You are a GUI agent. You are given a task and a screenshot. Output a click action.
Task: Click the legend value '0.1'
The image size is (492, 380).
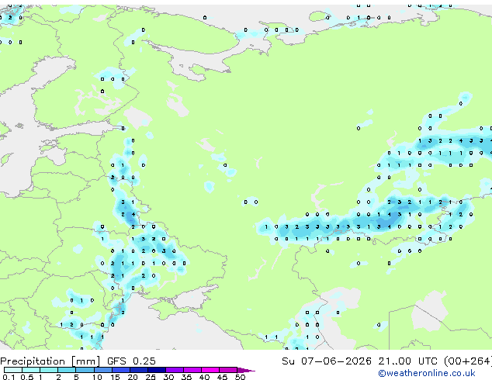[9, 377]
